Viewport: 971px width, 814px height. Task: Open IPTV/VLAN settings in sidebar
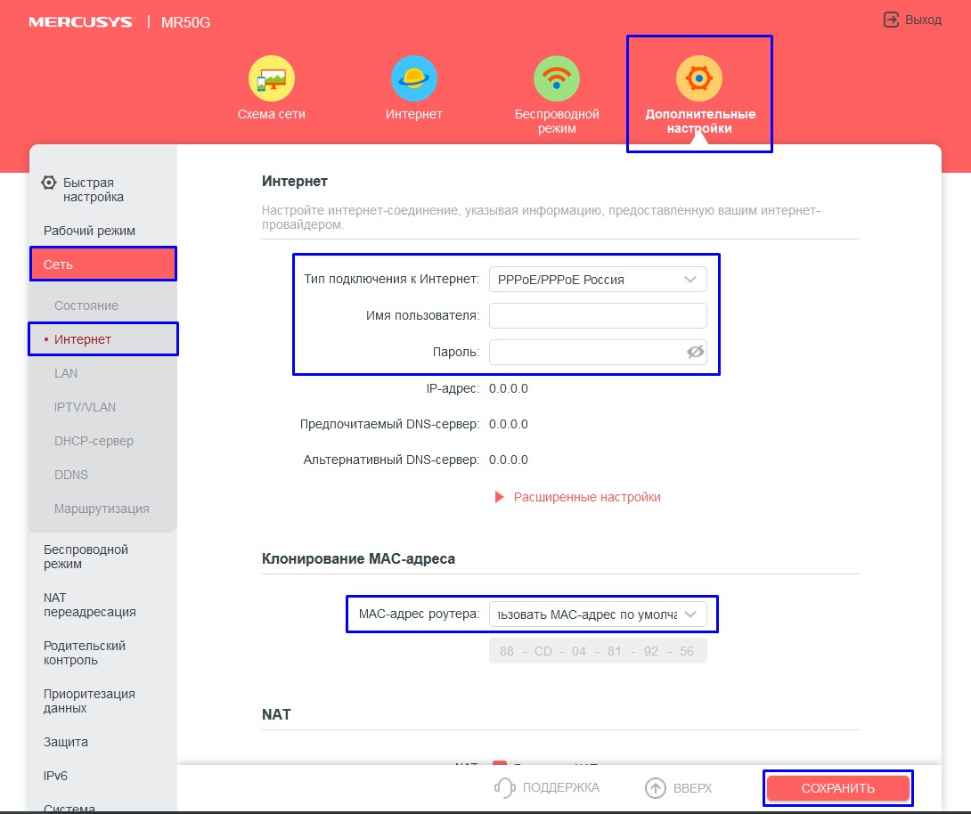[85, 407]
